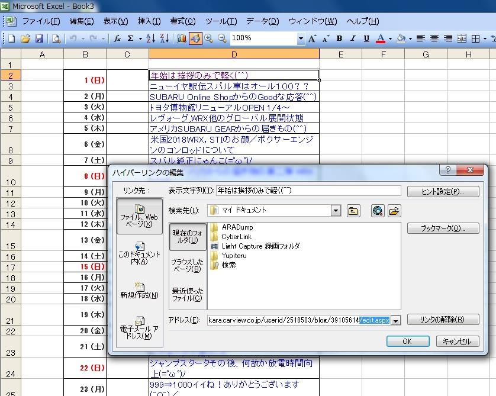
Task: Expand the Redo history dropdown arrow
Action: 104,38
